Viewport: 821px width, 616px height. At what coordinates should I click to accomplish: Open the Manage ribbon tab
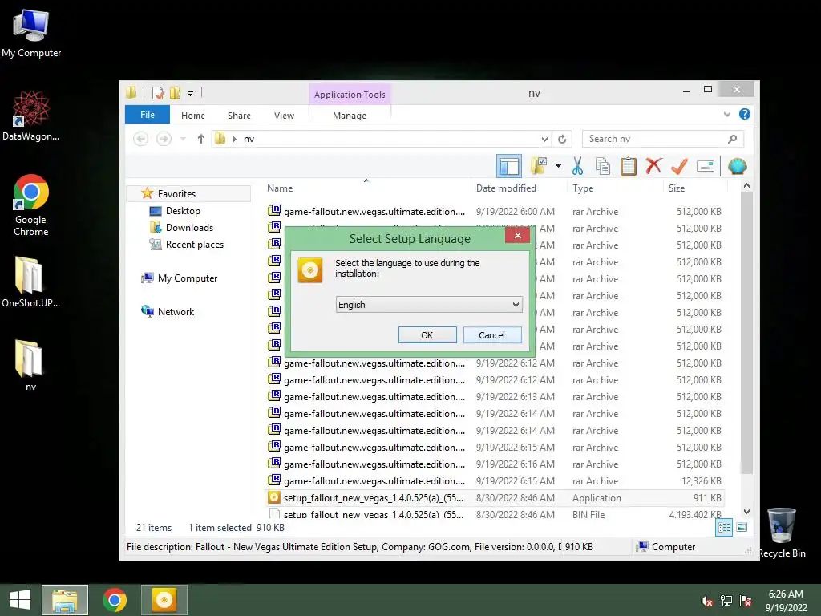350,115
